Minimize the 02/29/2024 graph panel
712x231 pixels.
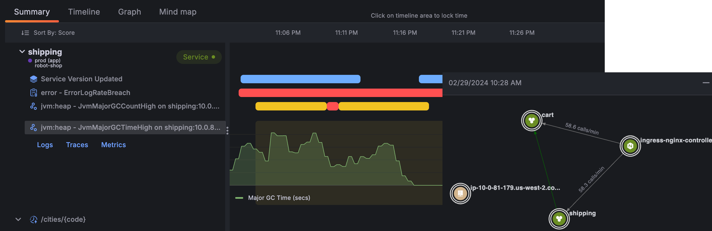point(706,83)
